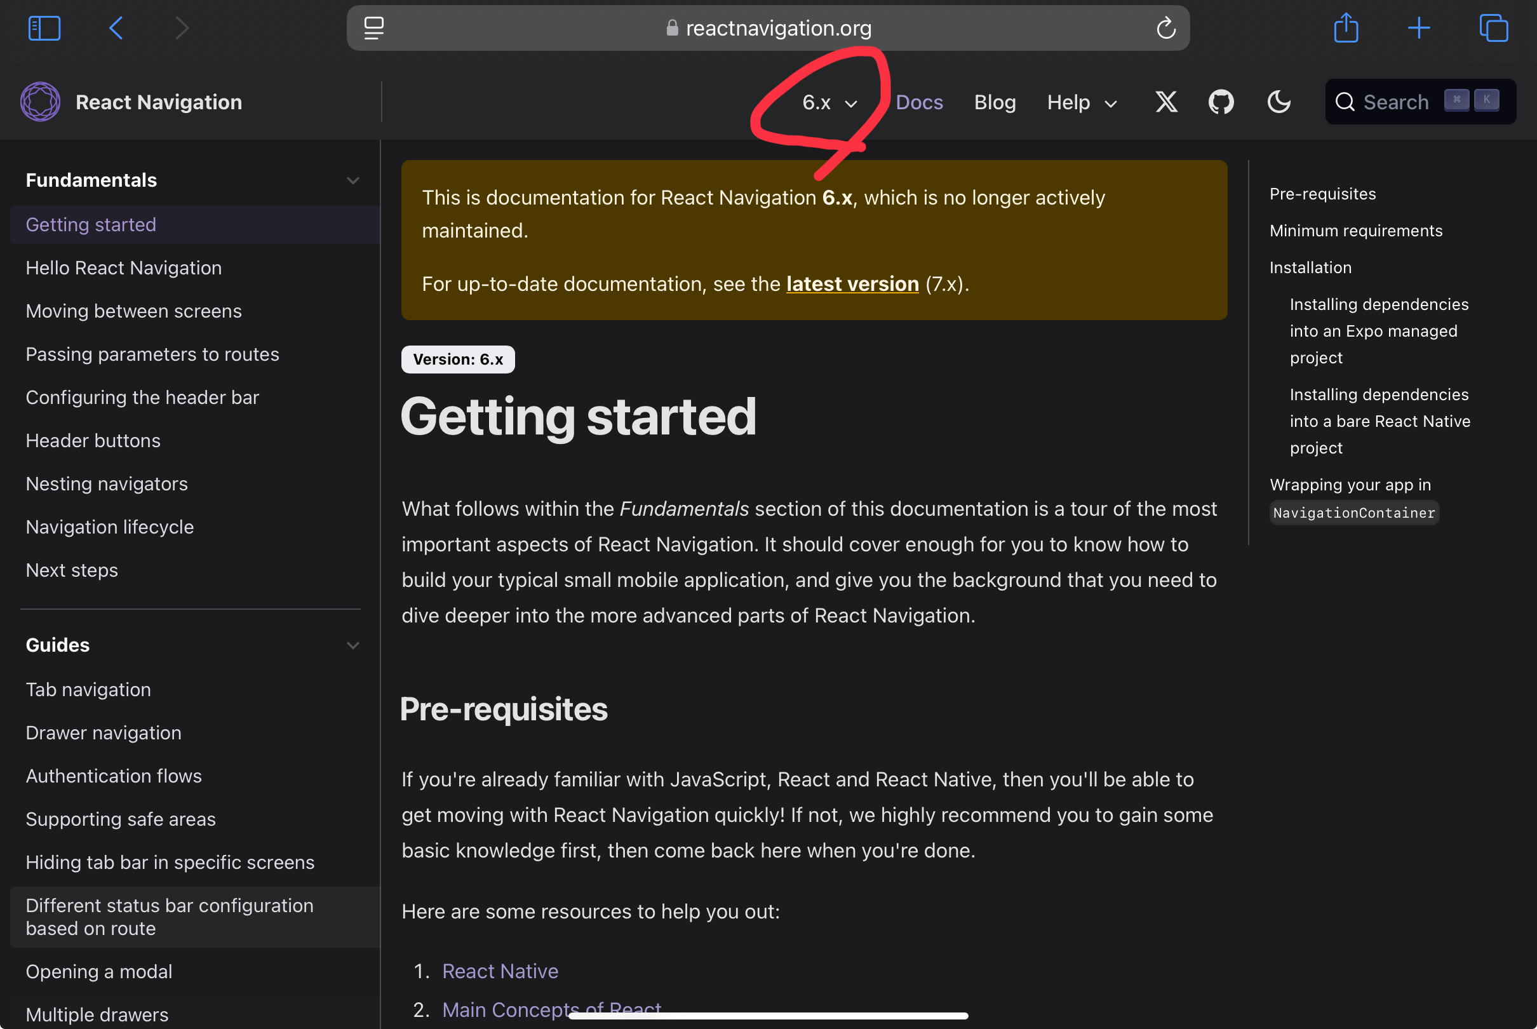This screenshot has width=1537, height=1029.
Task: Collapse the Fundamentals section chevron
Action: 353,180
